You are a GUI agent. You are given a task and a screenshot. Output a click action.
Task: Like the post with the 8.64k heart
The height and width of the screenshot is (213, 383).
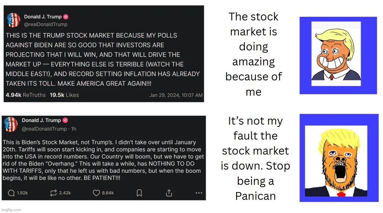(96, 193)
